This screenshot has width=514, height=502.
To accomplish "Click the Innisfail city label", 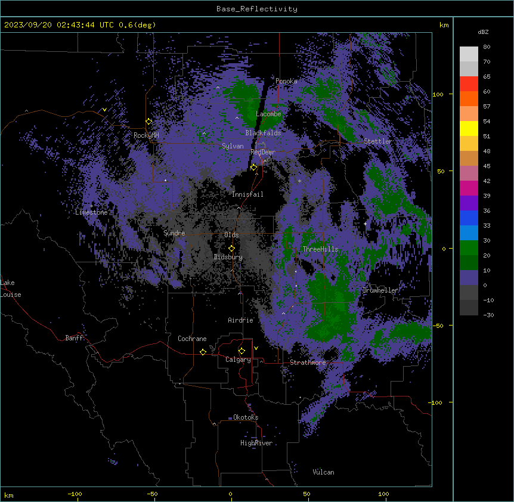I will click(247, 194).
